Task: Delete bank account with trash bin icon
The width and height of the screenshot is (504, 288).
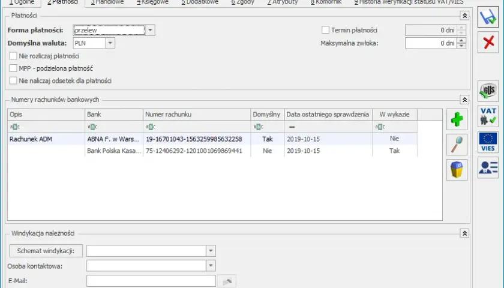Action: [457, 170]
